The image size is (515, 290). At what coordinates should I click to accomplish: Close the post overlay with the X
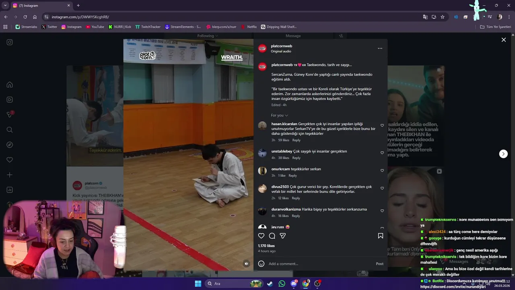[503, 40]
